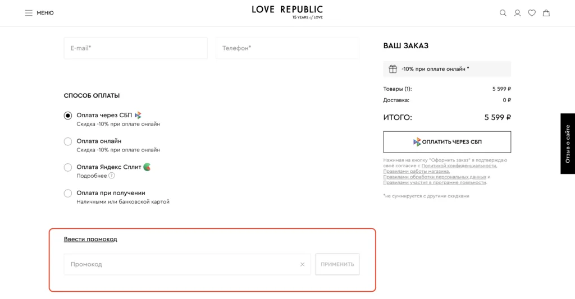This screenshot has height=299, width=575.
Task: Open the Политикой конфиденциальности link
Action: tap(459, 166)
